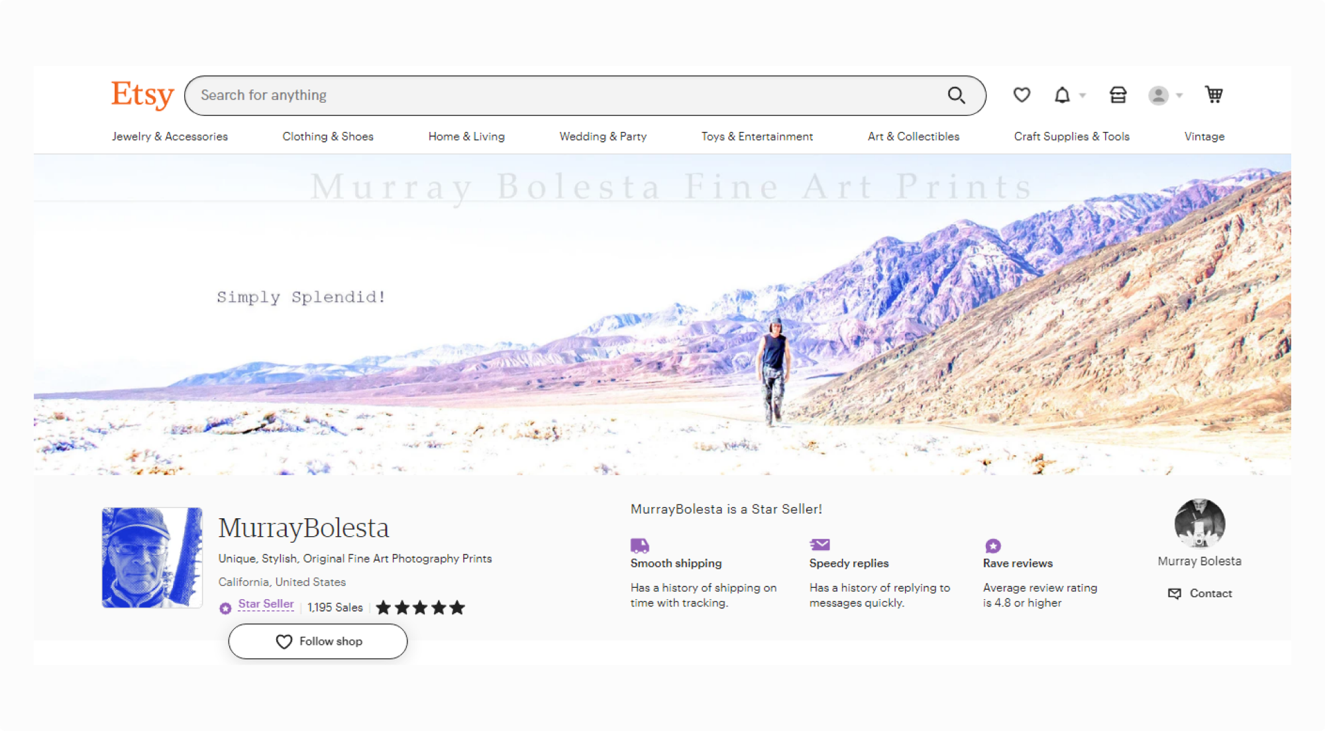Open the shopping cart icon

pyautogui.click(x=1214, y=95)
